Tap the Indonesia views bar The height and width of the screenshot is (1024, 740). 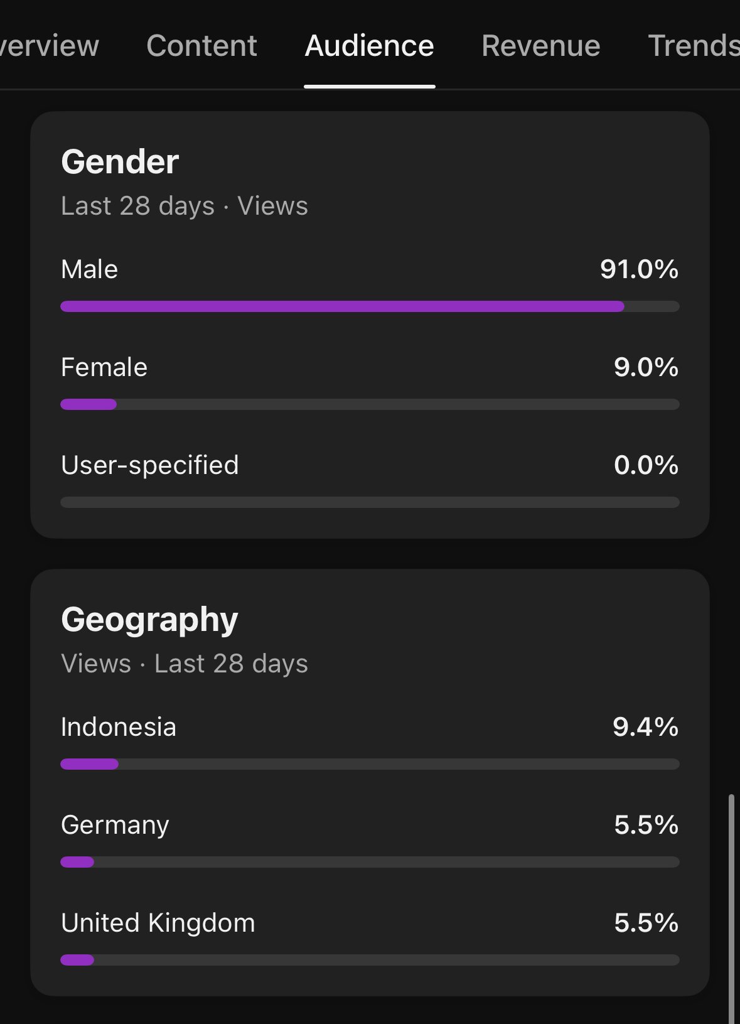(369, 764)
